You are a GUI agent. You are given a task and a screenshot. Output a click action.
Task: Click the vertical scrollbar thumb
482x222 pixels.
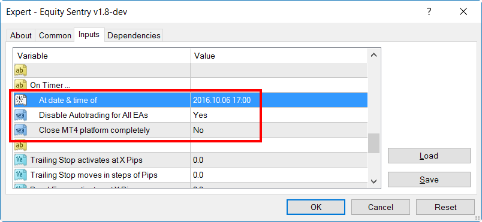tap(374, 143)
